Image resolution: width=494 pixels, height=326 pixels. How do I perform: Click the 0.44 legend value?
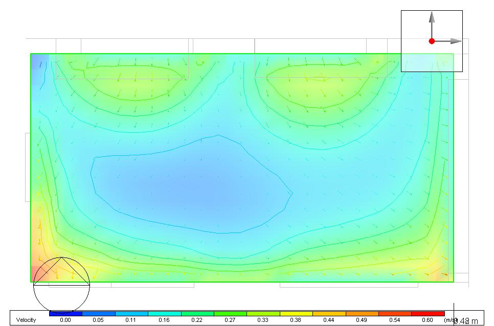coord(329,320)
